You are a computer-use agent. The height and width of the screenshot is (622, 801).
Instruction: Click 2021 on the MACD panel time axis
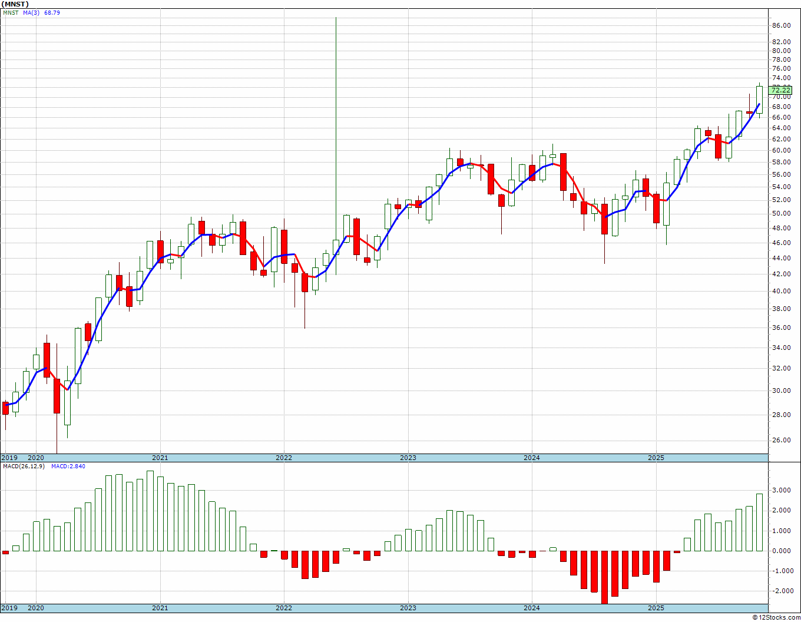pos(160,608)
